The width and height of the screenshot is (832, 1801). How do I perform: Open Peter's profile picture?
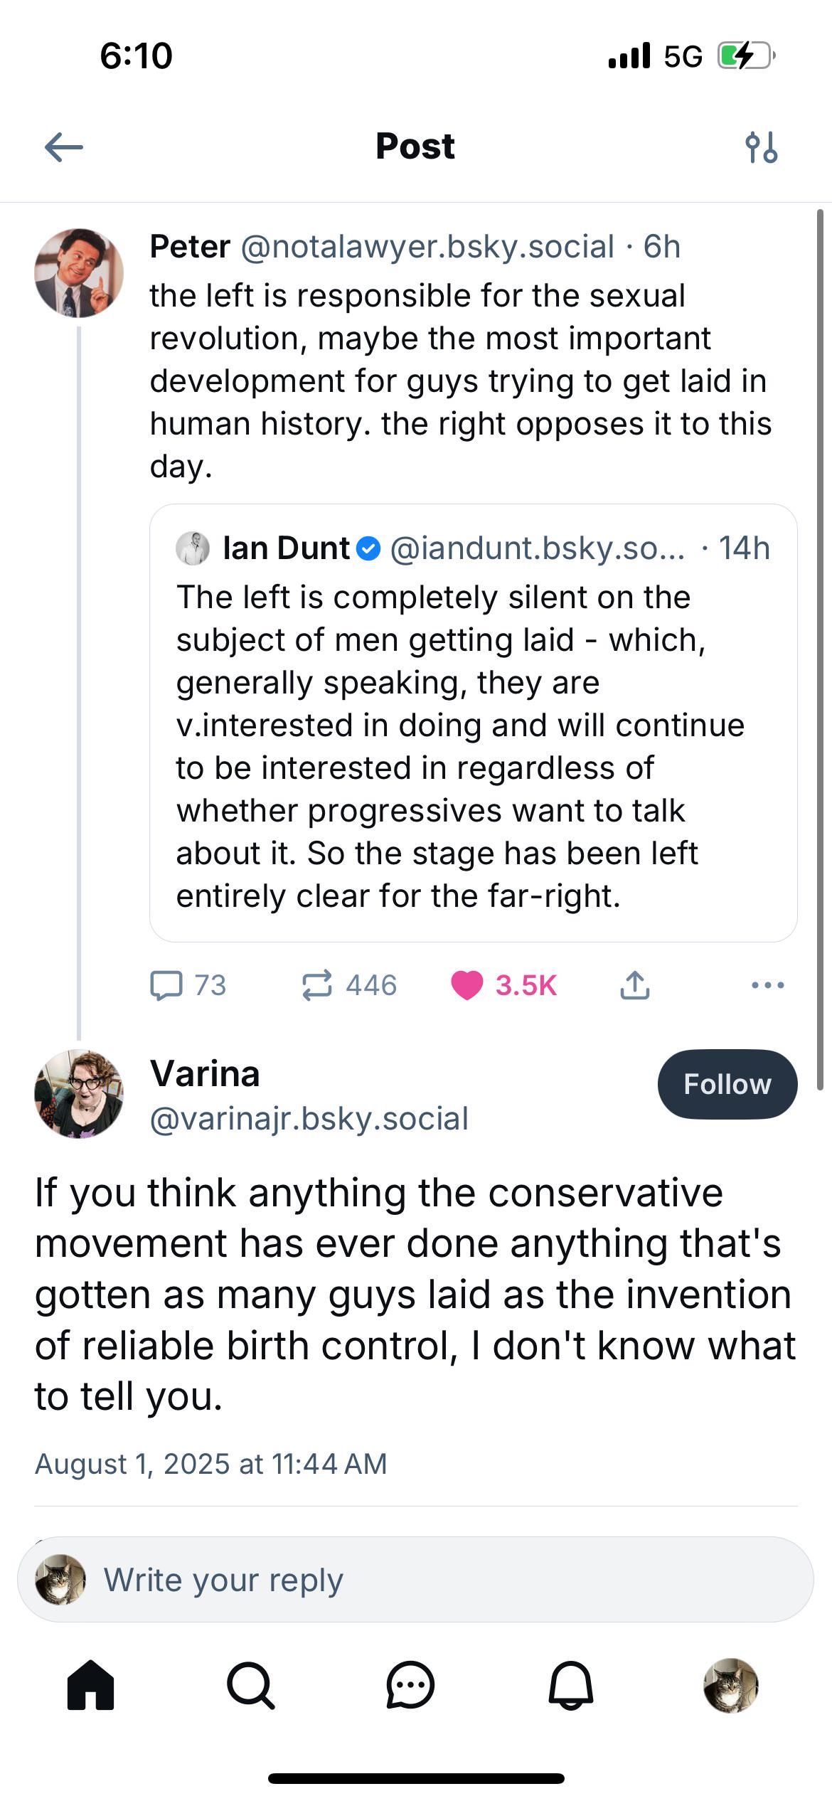coord(79,272)
